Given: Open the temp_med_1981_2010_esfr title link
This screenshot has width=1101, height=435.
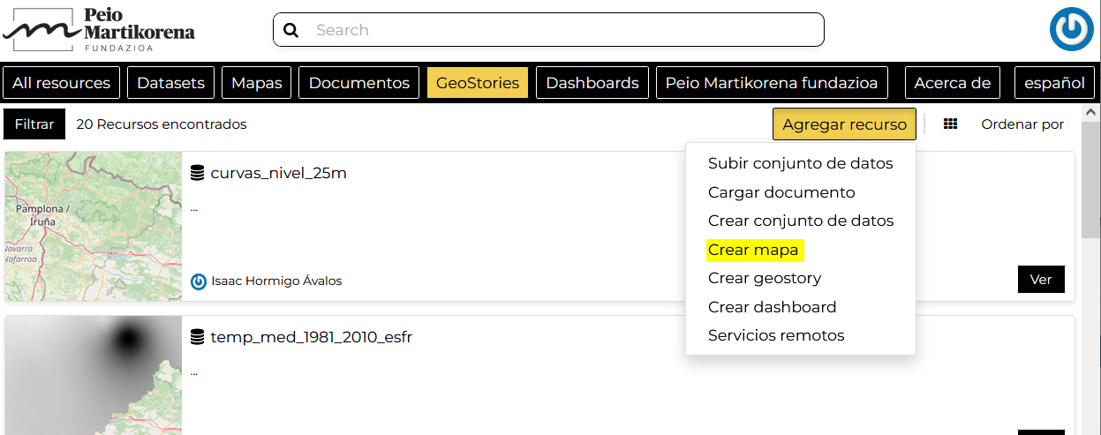Looking at the screenshot, I should pyautogui.click(x=311, y=337).
